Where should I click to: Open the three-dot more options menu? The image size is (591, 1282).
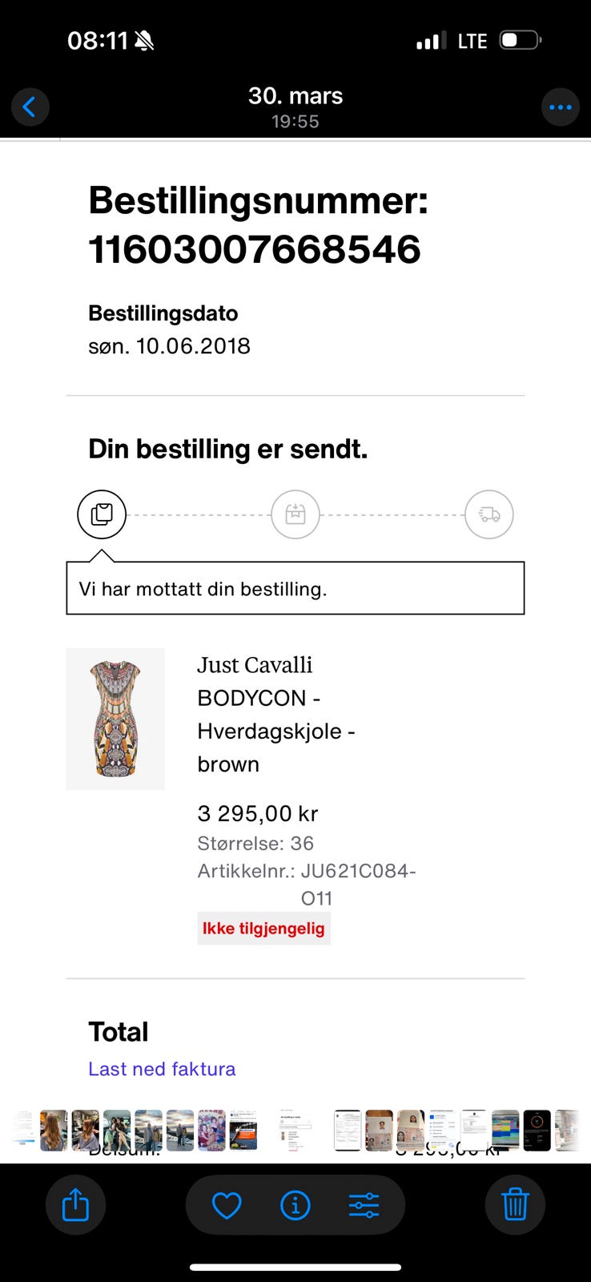click(560, 107)
